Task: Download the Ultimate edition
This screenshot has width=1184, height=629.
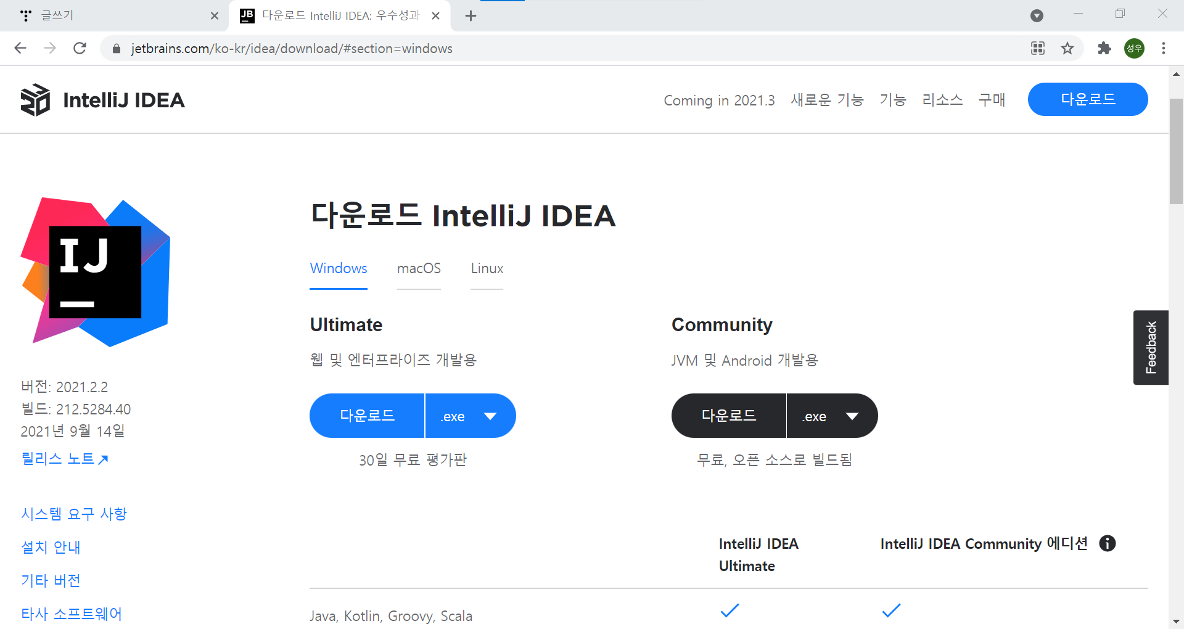Action: [367, 416]
